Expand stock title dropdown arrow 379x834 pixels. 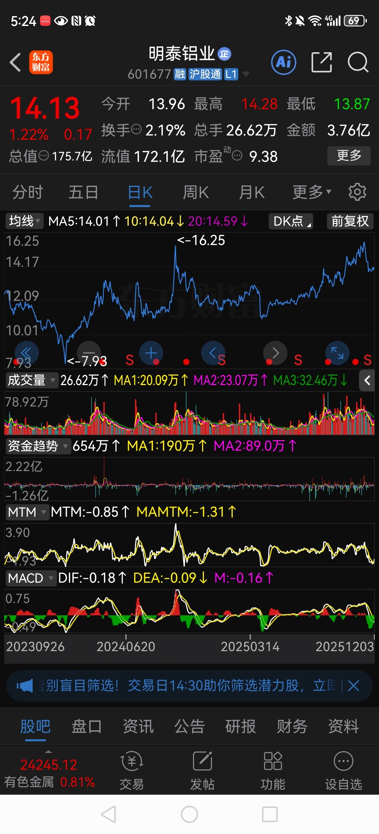(246, 74)
